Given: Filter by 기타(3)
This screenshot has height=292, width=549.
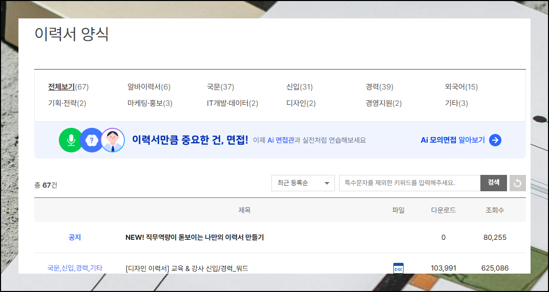Looking at the screenshot, I should [457, 103].
